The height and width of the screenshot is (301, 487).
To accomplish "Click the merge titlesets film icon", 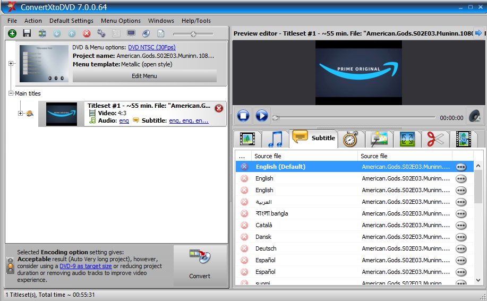I will click(42, 33).
